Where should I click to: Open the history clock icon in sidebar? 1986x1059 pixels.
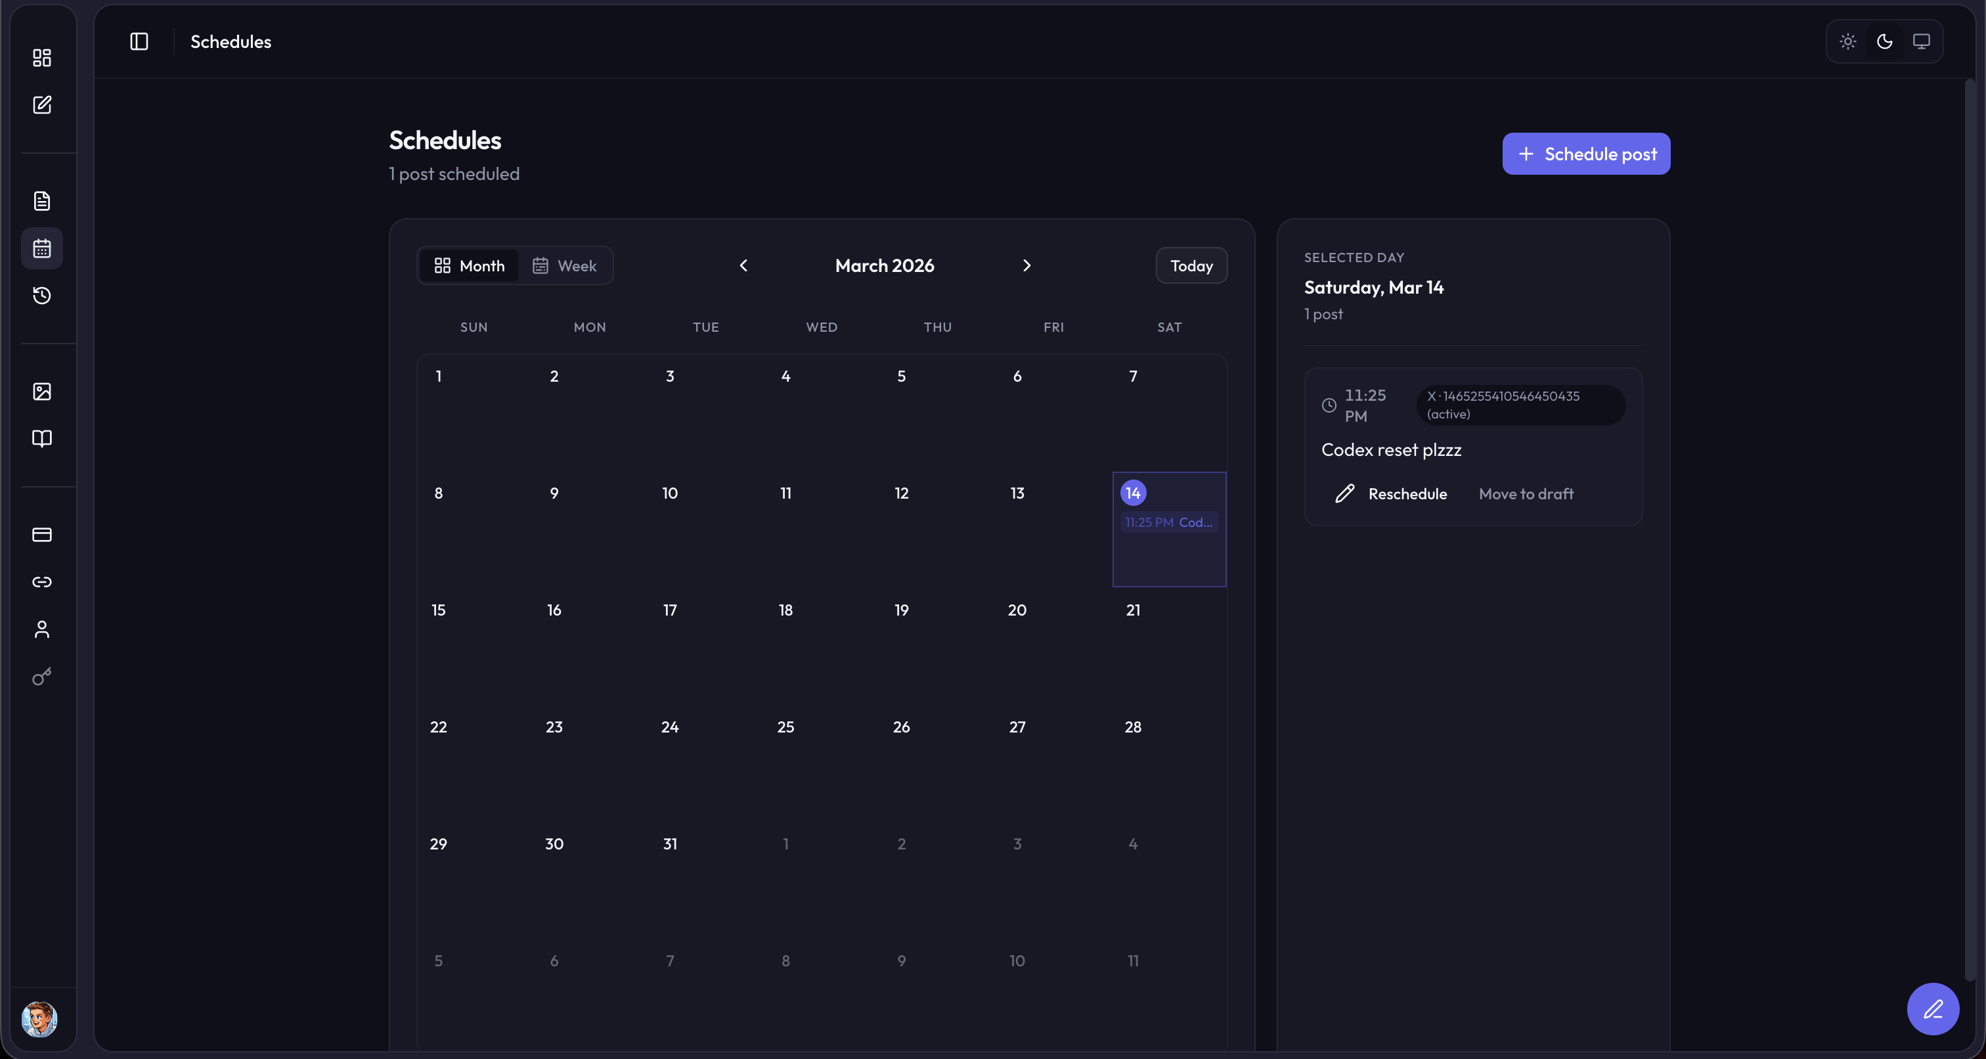pyautogui.click(x=41, y=296)
